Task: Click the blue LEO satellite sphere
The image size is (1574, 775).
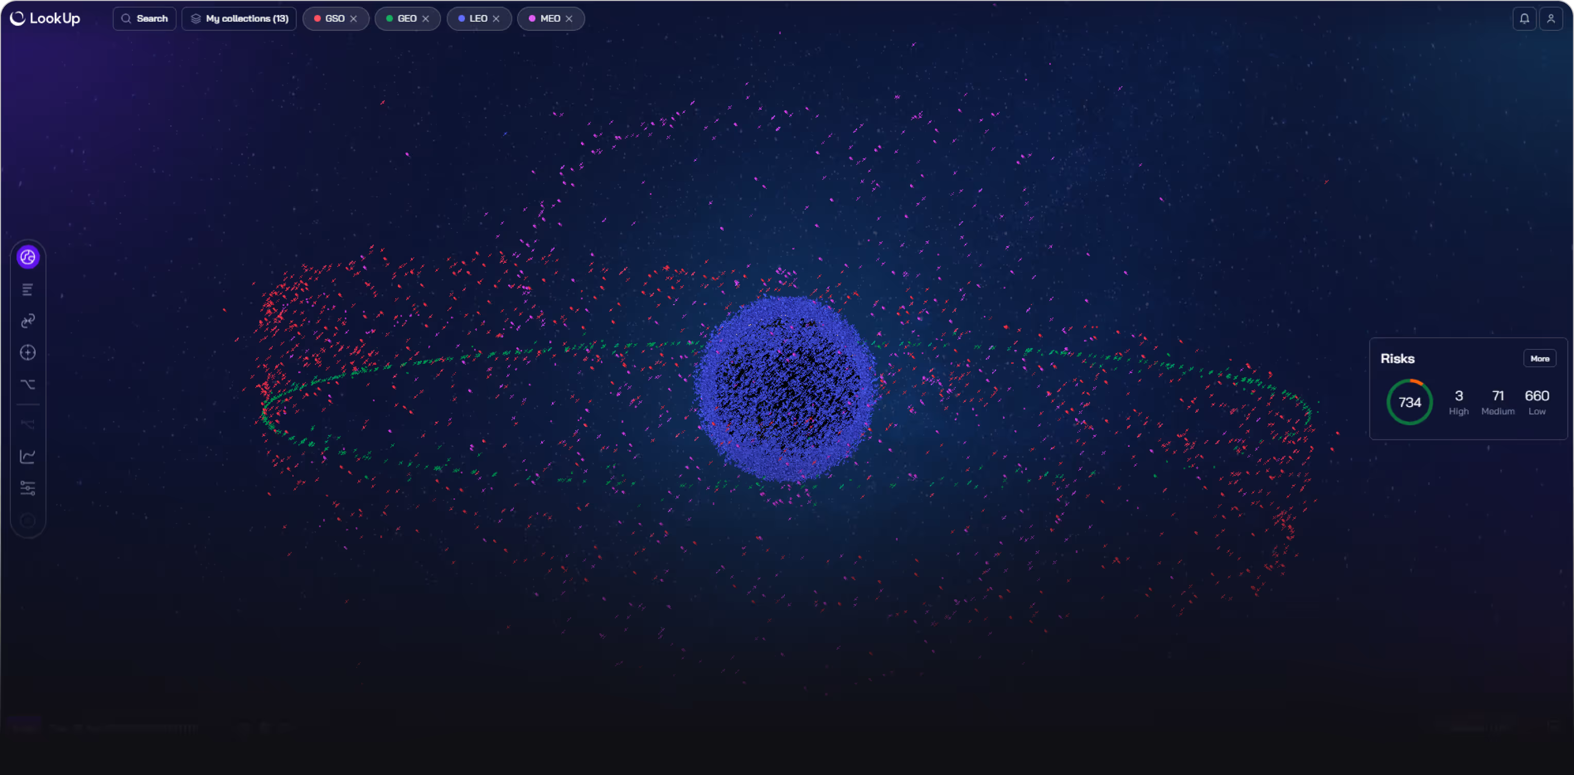Action: tap(786, 389)
